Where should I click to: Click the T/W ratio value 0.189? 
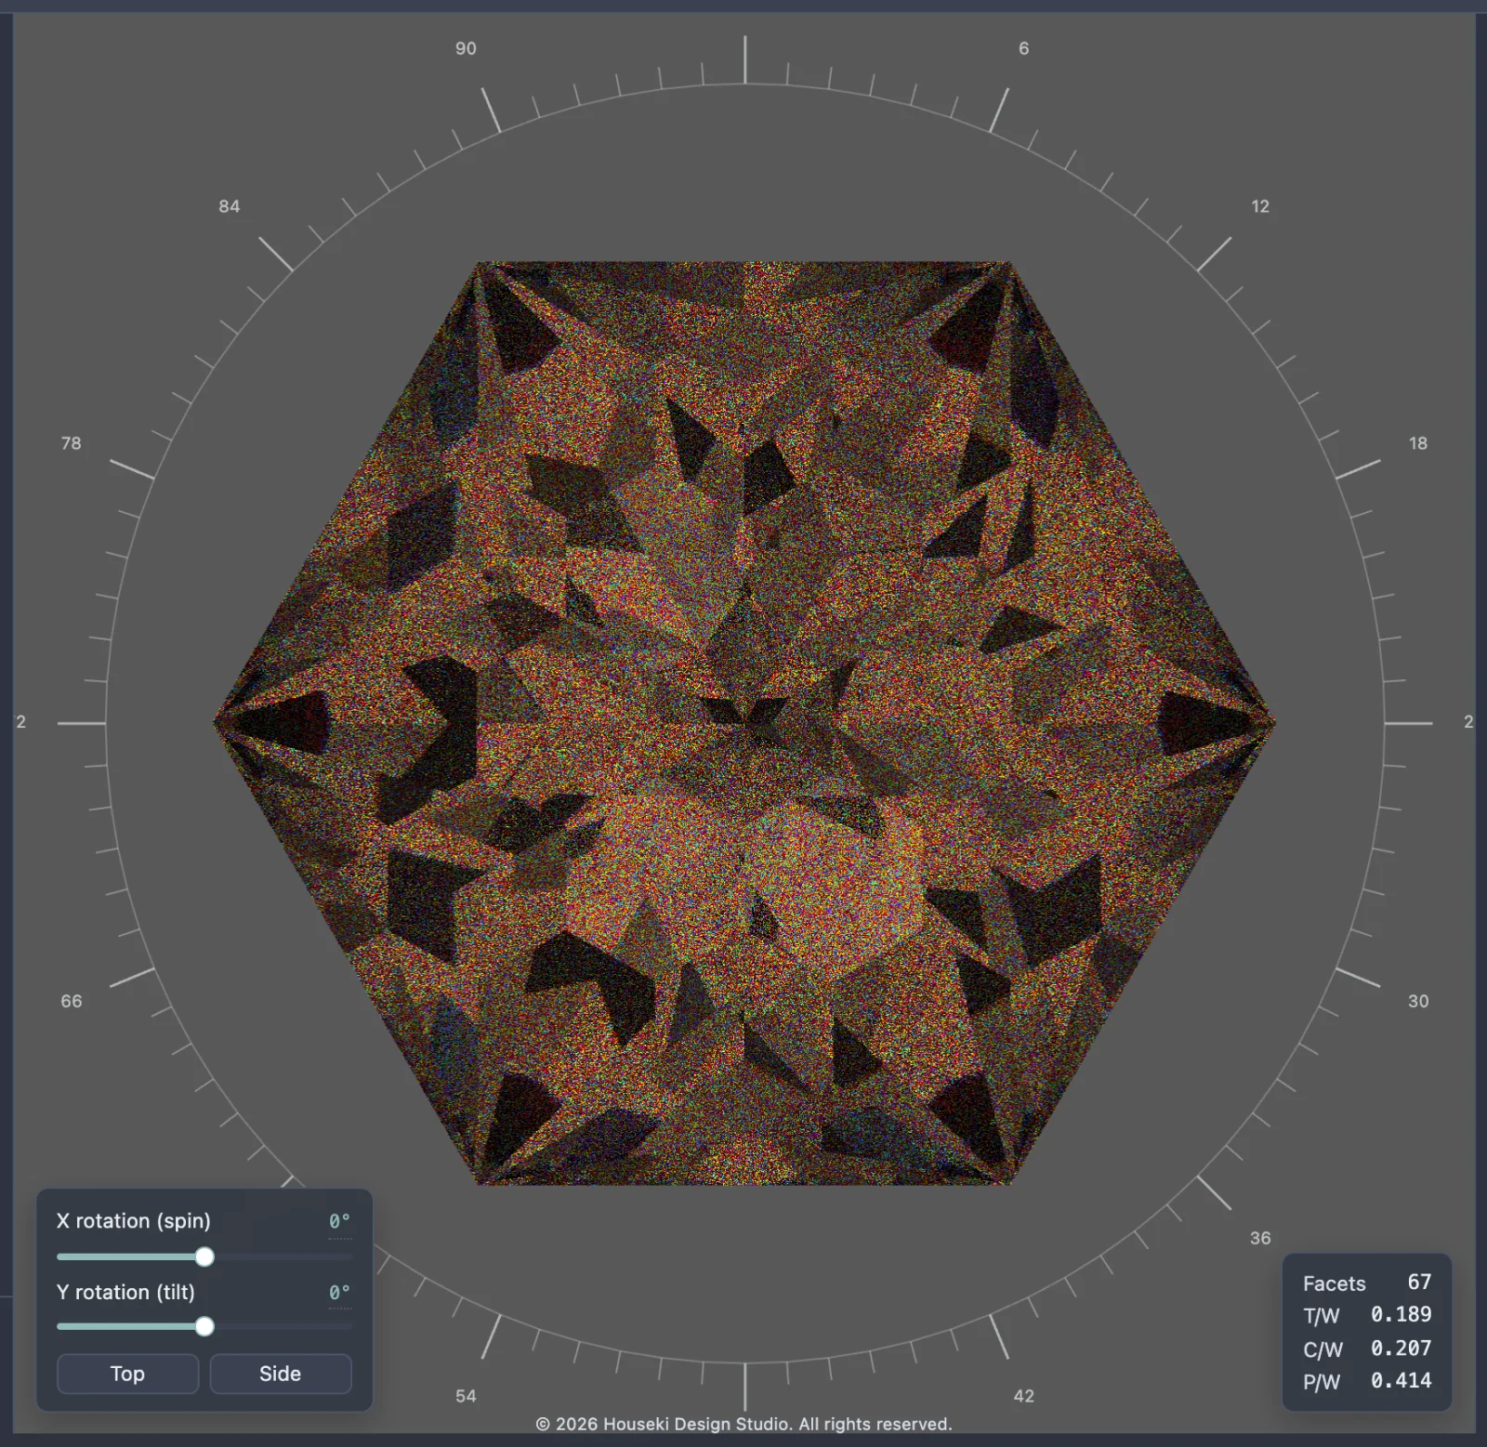pyautogui.click(x=1401, y=1314)
